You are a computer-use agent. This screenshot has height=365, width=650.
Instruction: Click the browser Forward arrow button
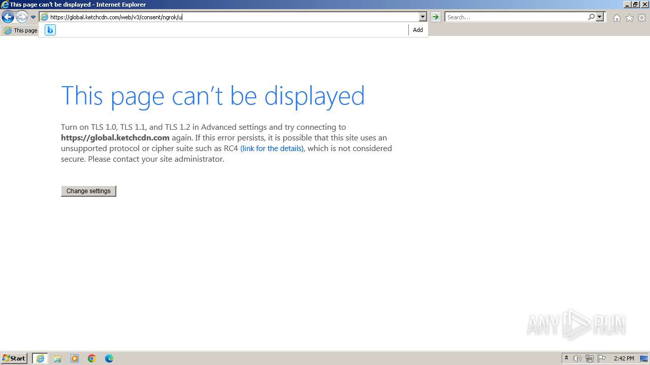coord(22,17)
